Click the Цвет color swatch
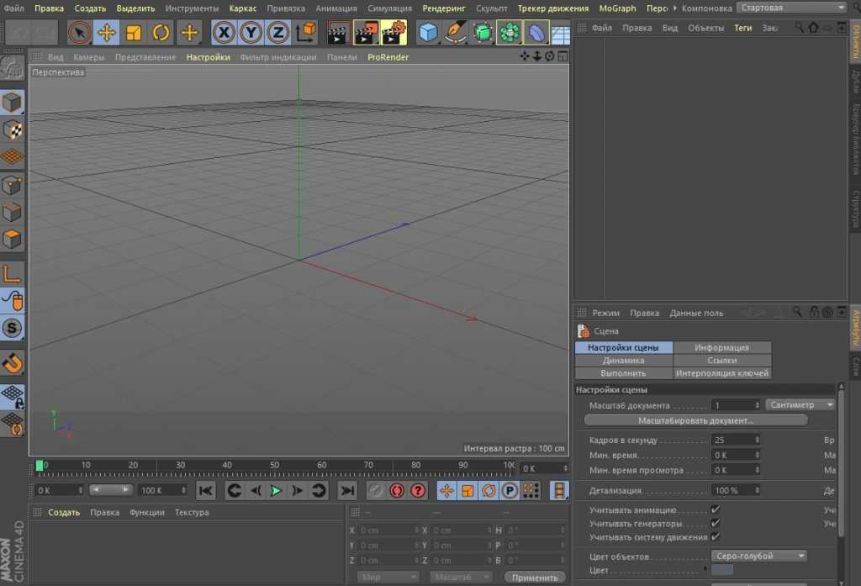The width and height of the screenshot is (861, 586). pyautogui.click(x=722, y=571)
